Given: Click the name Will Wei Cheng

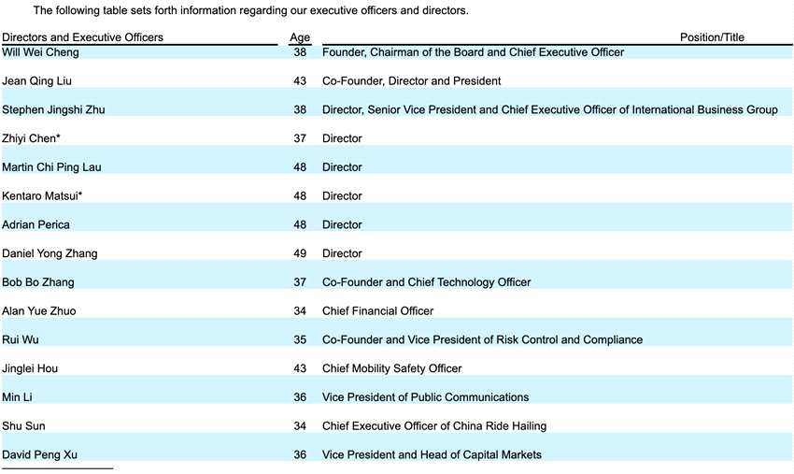Looking at the screenshot, I should pyautogui.click(x=40, y=52).
